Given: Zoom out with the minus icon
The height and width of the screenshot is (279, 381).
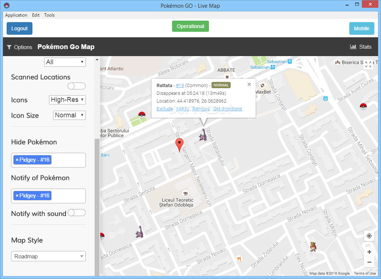Looking at the screenshot, I should tap(369, 262).
